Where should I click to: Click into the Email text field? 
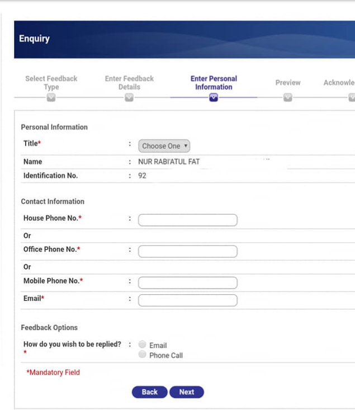tap(187, 300)
